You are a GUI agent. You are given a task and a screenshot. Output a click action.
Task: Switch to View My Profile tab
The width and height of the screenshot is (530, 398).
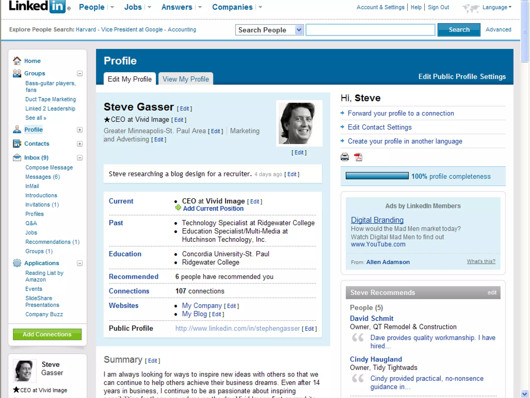(x=186, y=79)
